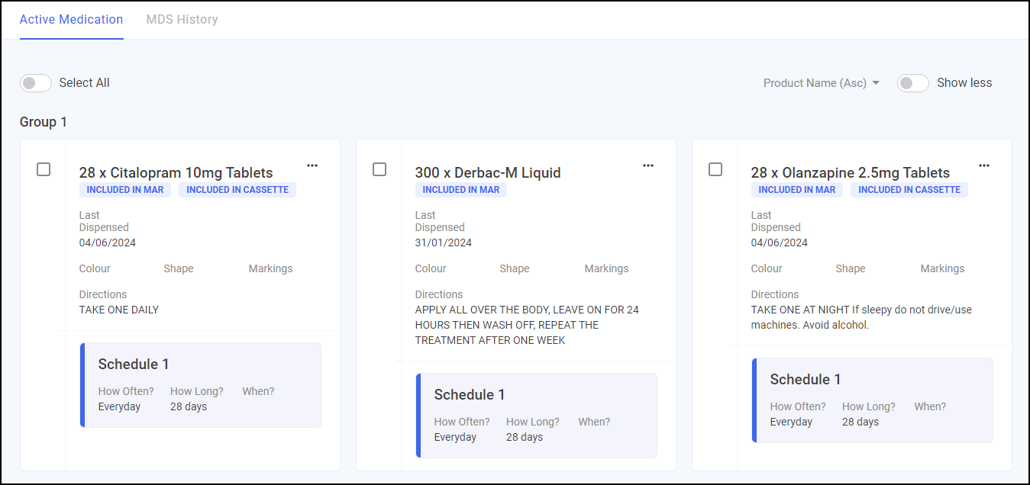Screen dimensions: 1030x485
Task: Click Derbac-M's Included in MAR badge
Action: click(x=461, y=190)
